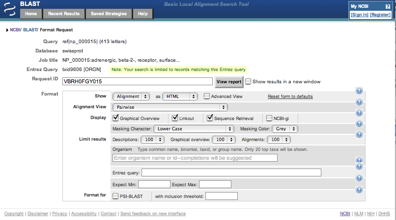The width and height of the screenshot is (396, 220).
Task: Click help icon for Alignment View row
Action: pos(359,102)
